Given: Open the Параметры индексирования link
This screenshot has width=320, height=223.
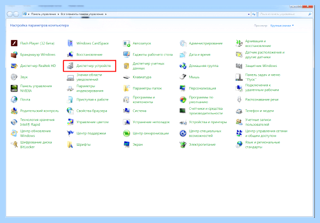Looking at the screenshot, I should coord(90,88).
